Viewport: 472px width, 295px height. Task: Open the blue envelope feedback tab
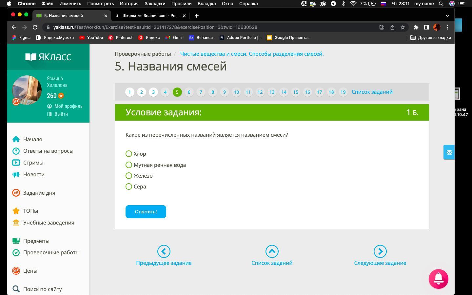point(449,152)
